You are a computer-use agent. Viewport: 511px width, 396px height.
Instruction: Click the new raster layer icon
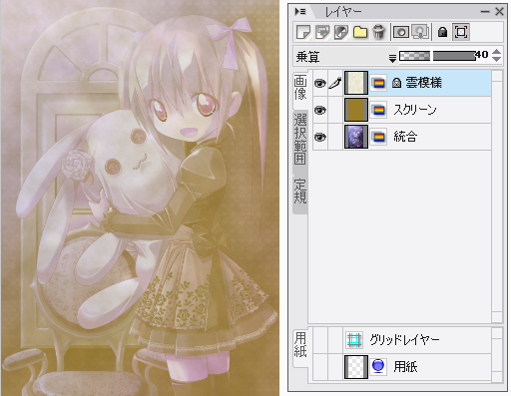pos(303,32)
